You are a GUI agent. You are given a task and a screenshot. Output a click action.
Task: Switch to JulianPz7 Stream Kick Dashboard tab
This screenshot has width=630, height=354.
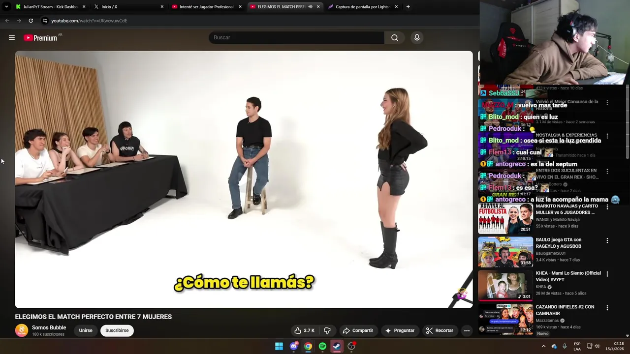(51, 7)
